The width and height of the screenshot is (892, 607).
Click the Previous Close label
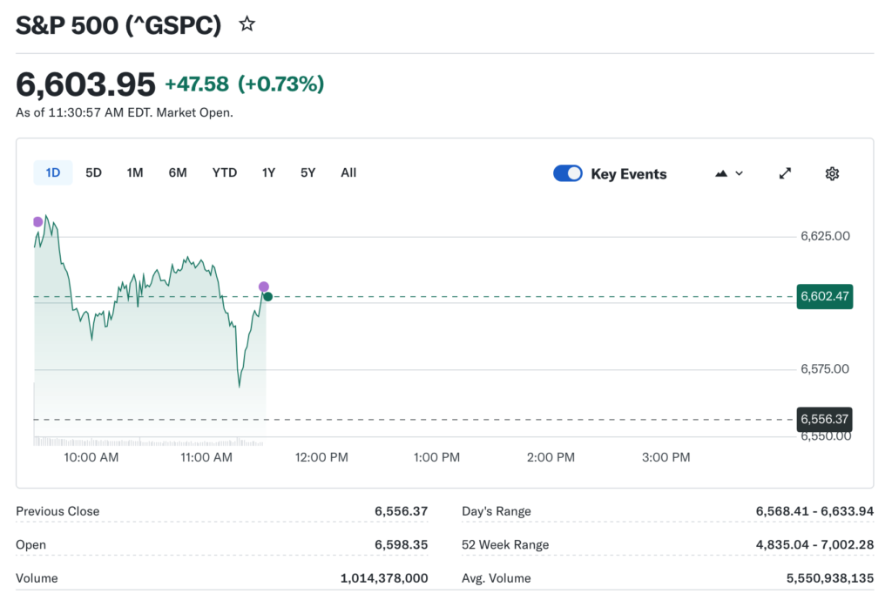[x=57, y=511]
